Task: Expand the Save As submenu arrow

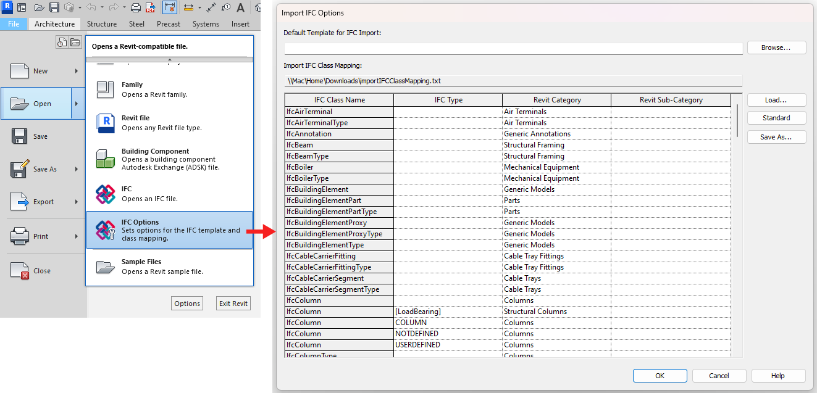Action: [x=77, y=169]
